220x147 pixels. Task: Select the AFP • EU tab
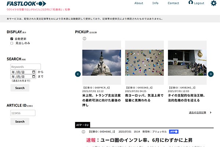coord(82,125)
